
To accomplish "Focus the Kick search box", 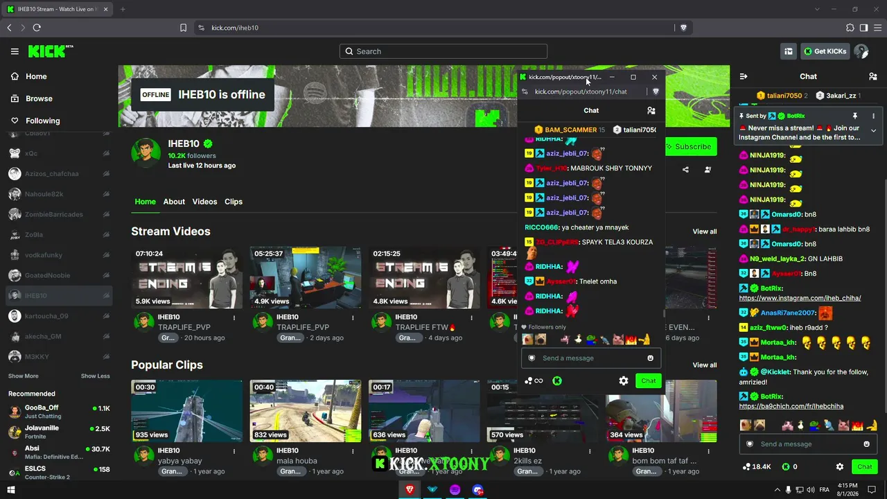I will coord(443,51).
